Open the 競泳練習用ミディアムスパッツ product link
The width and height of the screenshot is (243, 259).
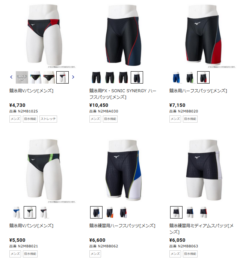click(201, 229)
